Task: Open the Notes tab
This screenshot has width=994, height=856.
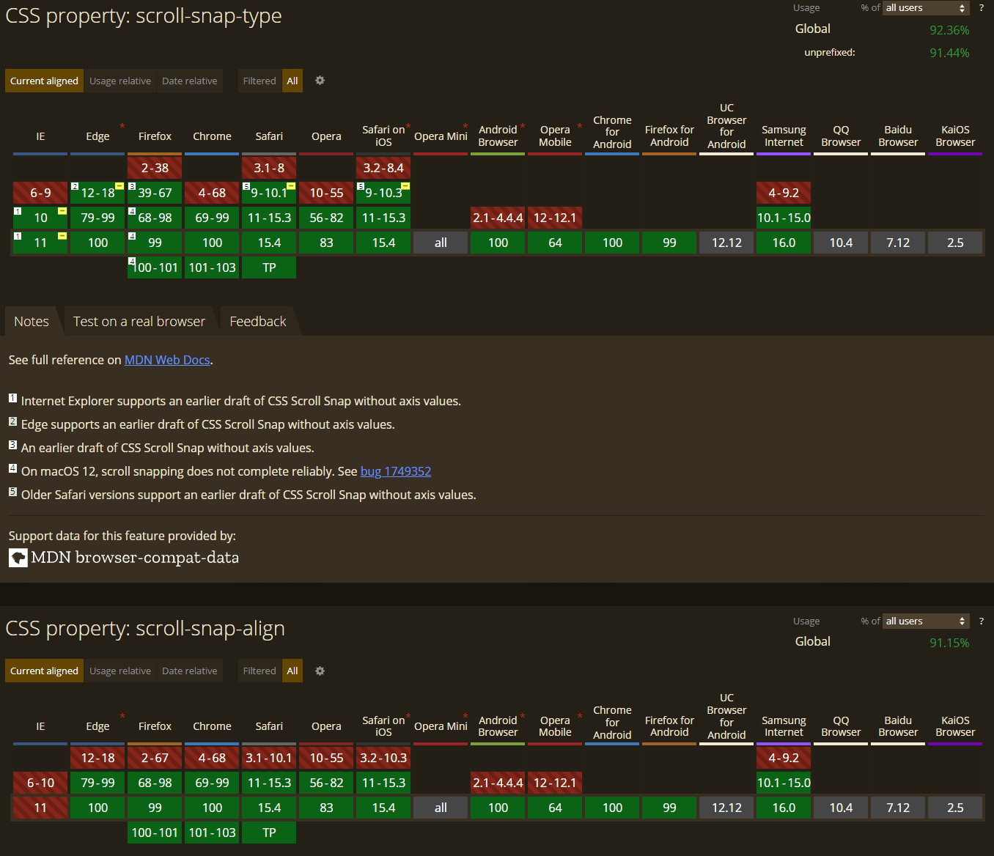Action: coord(32,321)
